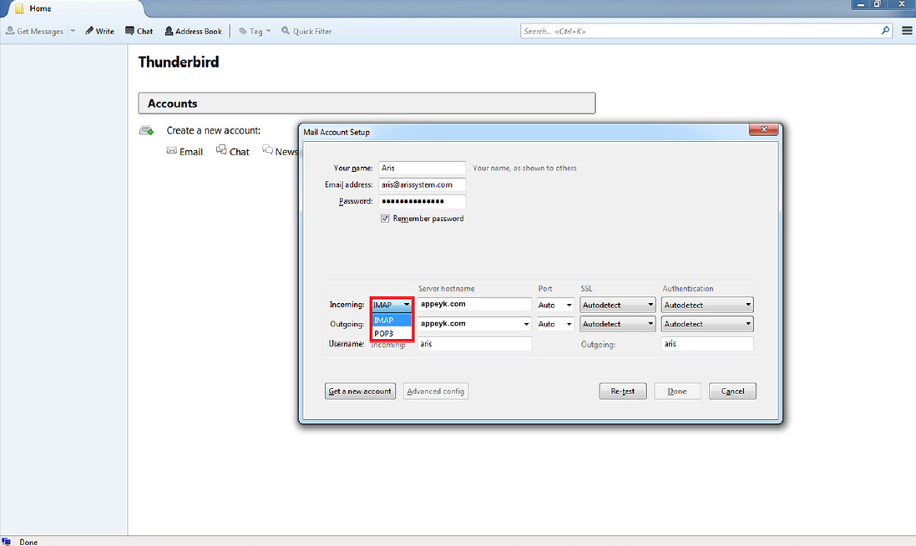Viewport: 916px width, 546px height.
Task: Click the Done button
Action: click(x=677, y=392)
